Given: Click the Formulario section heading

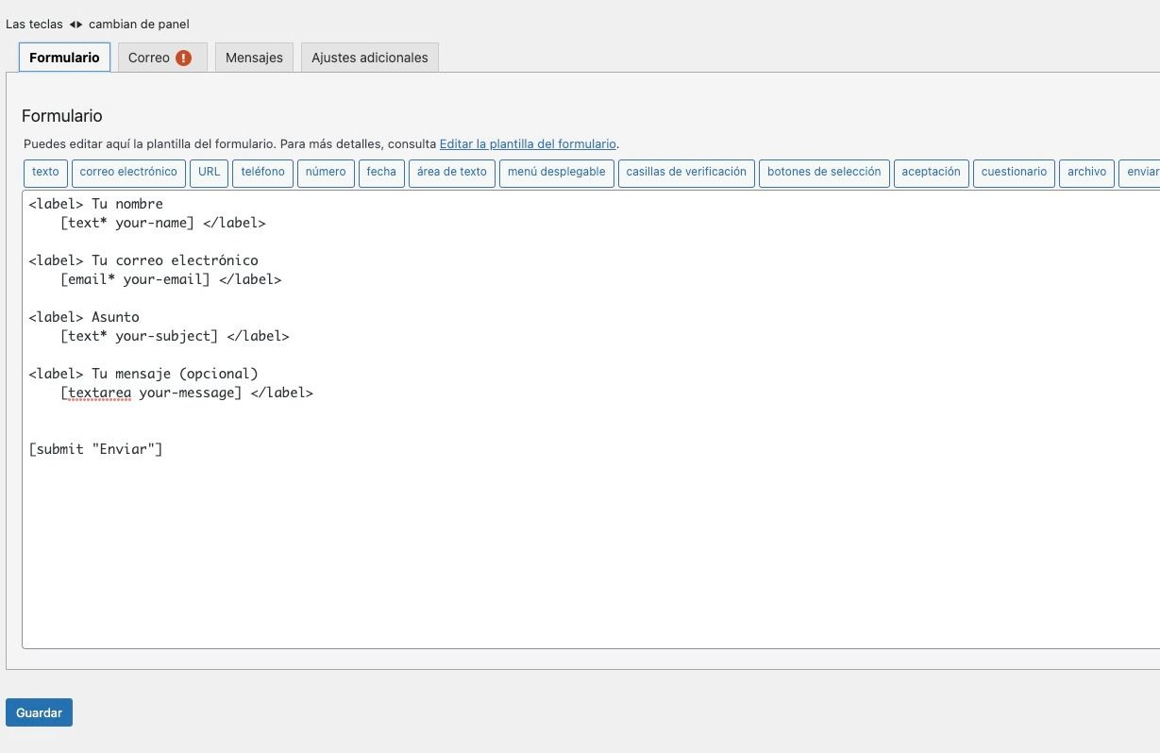Looking at the screenshot, I should pyautogui.click(x=62, y=116).
